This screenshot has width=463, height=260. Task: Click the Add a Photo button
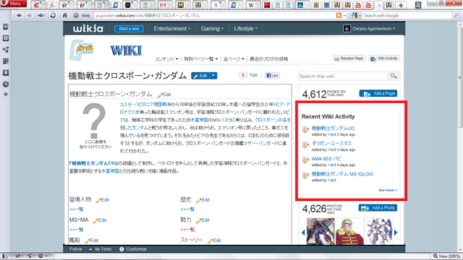coord(378,208)
